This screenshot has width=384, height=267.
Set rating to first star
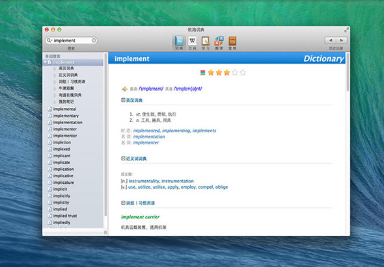click(211, 72)
